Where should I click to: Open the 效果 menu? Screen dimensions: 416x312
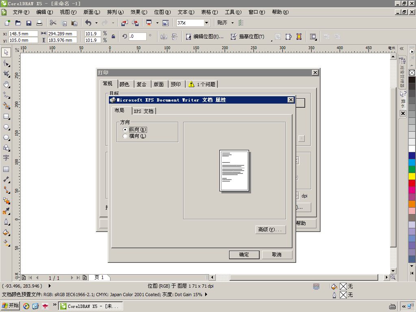pyautogui.click(x=139, y=12)
